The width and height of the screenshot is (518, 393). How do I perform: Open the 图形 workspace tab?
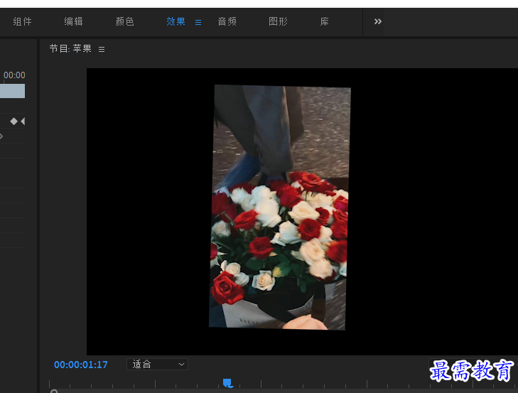tap(278, 22)
